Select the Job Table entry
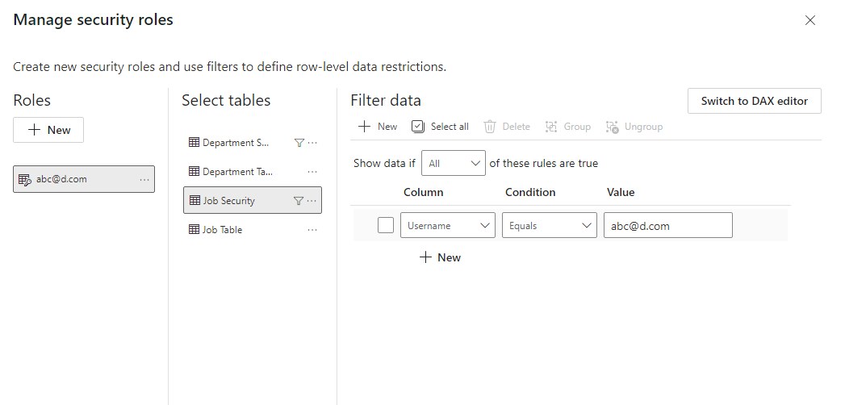 click(x=252, y=229)
